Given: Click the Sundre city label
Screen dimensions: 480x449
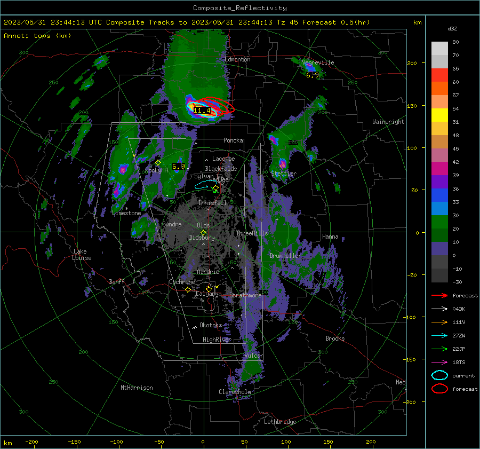Looking at the screenshot, I should click(x=172, y=224).
